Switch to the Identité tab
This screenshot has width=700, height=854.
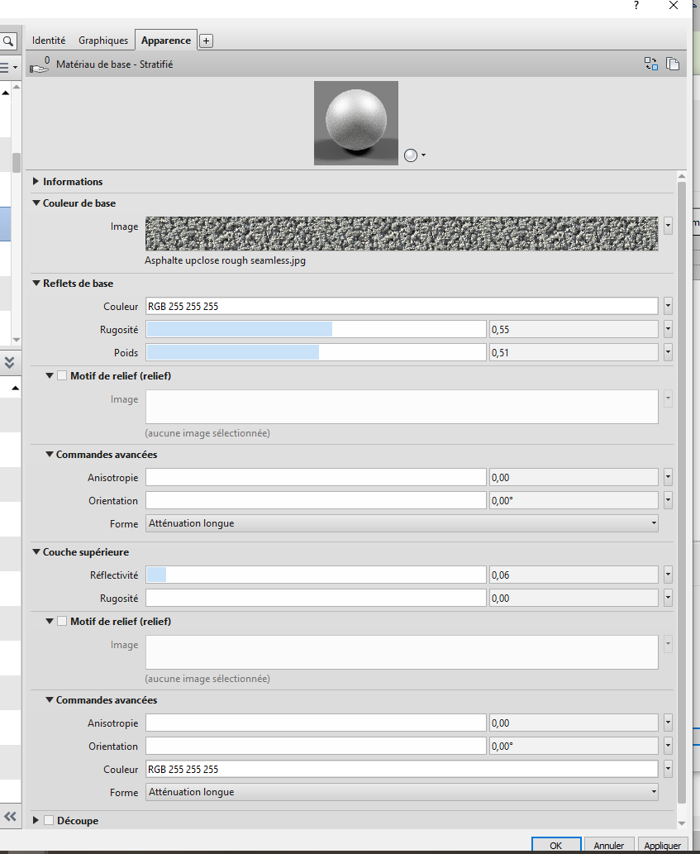[48, 40]
